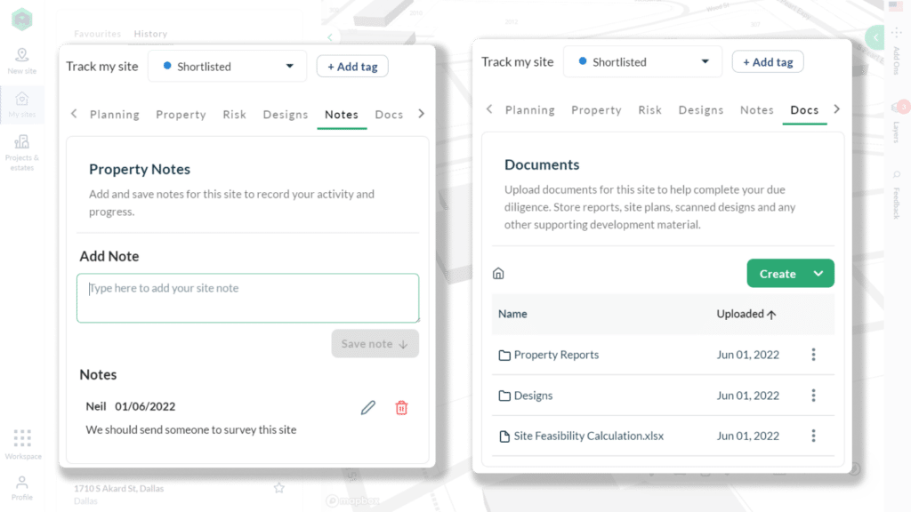This screenshot has width=911, height=512.
Task: Favourite the 1710 S Akard St site
Action: 278,488
